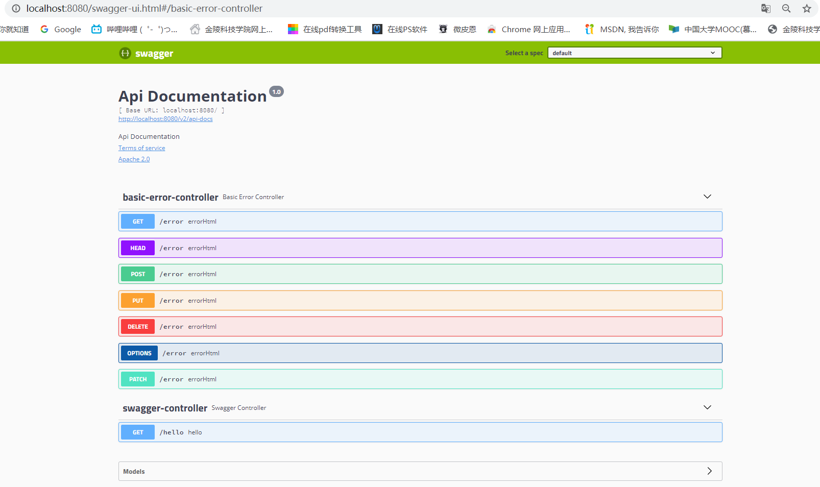820x487 pixels.
Task: Open the localhost:8080/v2/api-docs link
Action: (x=165, y=119)
